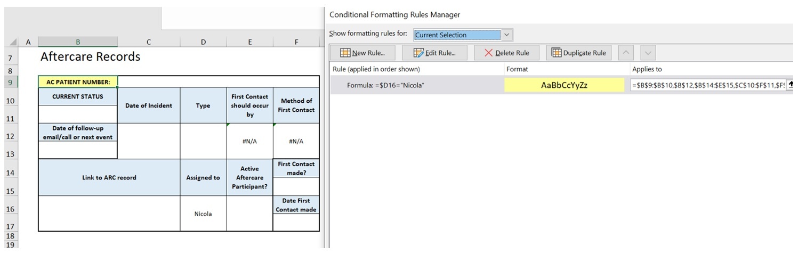Click Method of First Contact cell
Screen dimensions: 798x254
click(296, 105)
